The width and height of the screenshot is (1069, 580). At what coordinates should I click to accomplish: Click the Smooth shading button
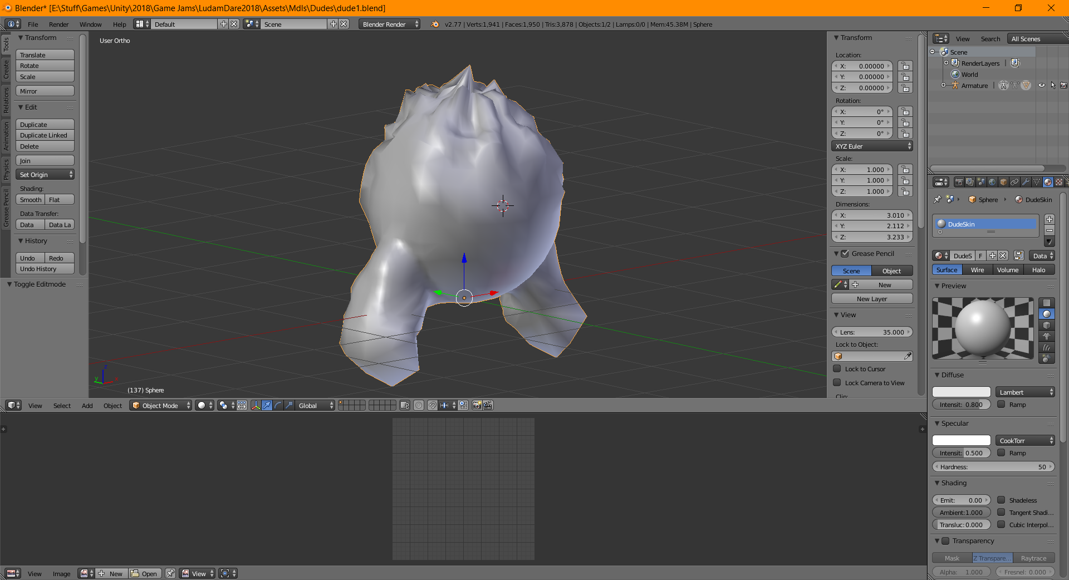coord(30,199)
